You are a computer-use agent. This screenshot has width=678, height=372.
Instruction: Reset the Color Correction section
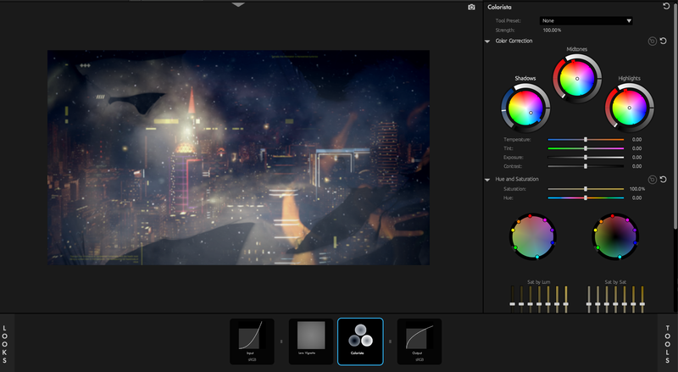click(663, 41)
